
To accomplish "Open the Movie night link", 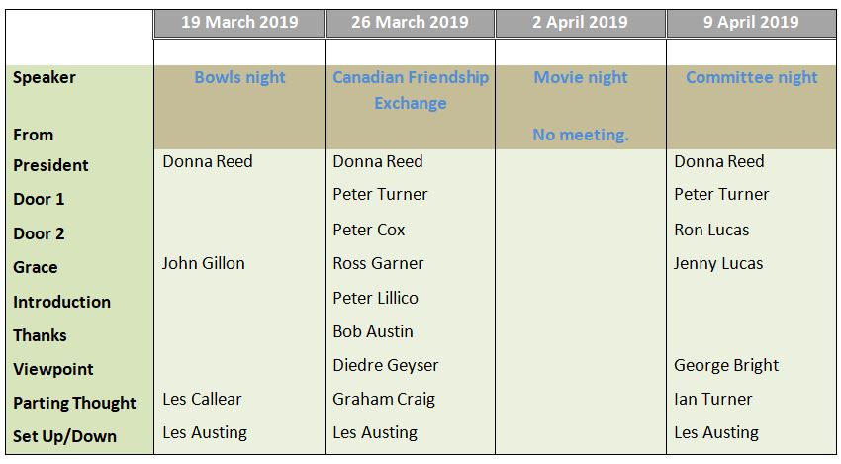I will click(x=581, y=77).
